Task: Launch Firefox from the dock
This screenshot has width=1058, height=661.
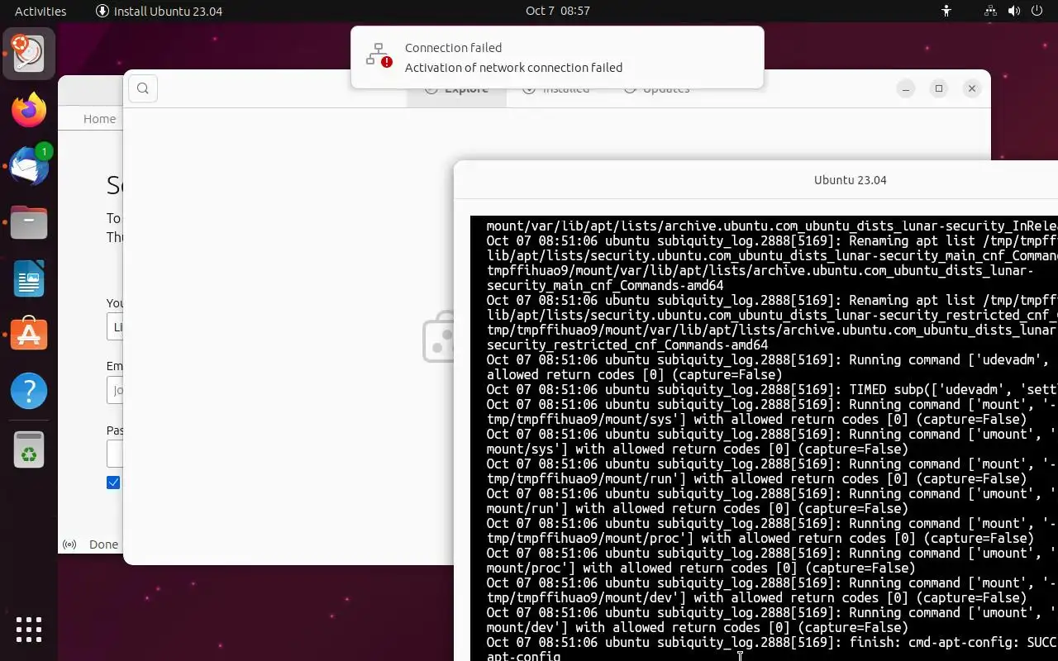Action: pyautogui.click(x=29, y=110)
